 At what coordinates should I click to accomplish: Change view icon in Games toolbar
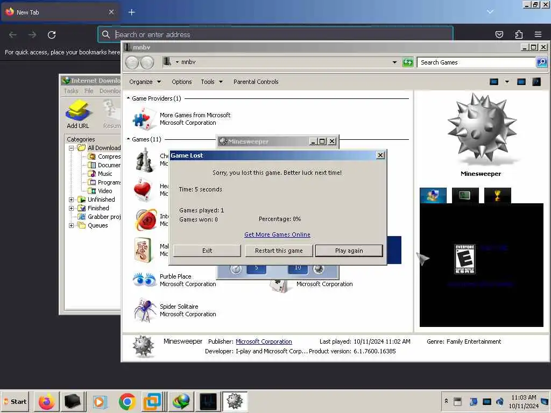click(x=494, y=82)
